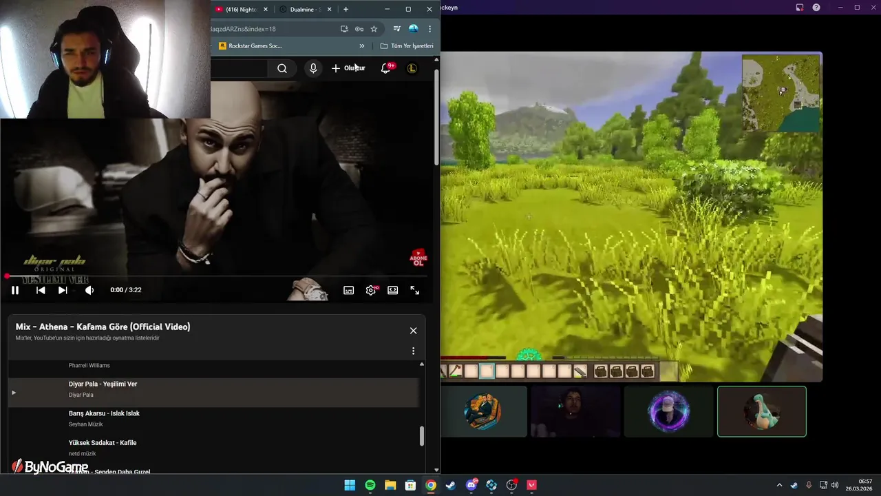Open the Oluştur create menu
881x496 pixels.
pyautogui.click(x=348, y=68)
